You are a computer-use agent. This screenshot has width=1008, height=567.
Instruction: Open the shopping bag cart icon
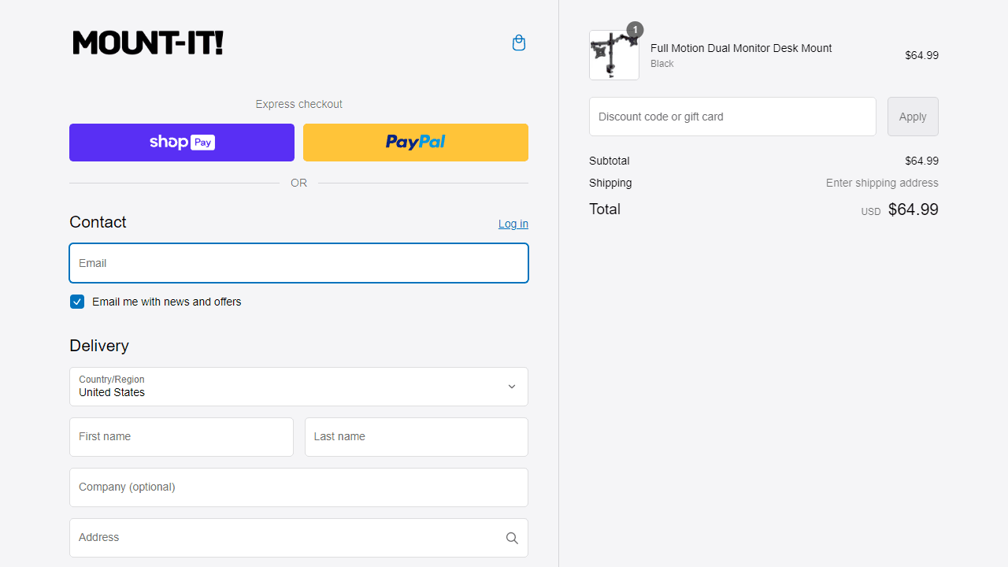click(518, 43)
